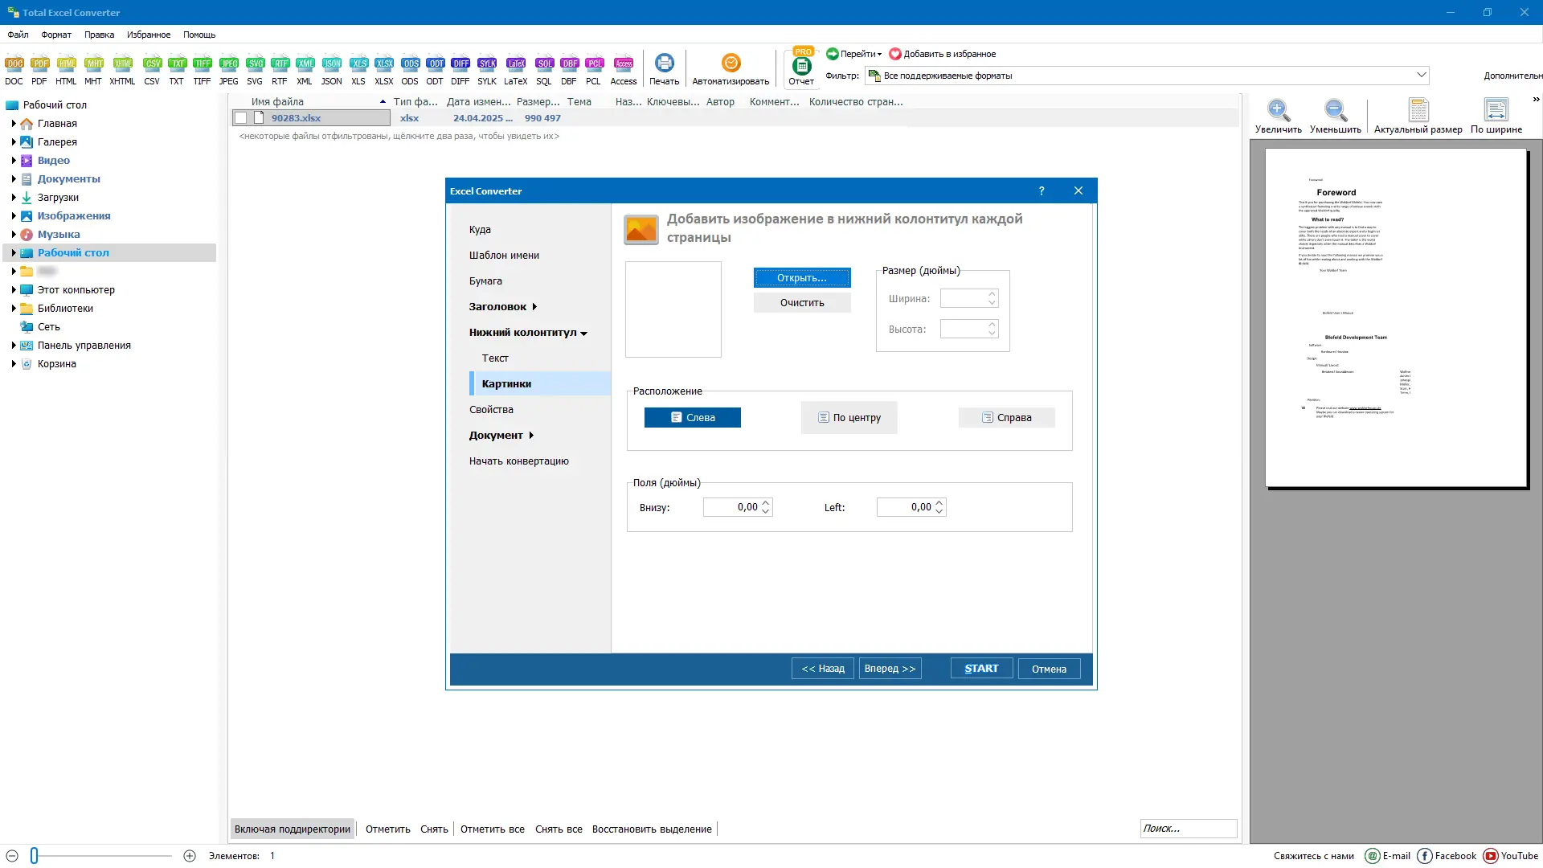
Task: Adjust the thumbnail size slider handle
Action: [x=35, y=856]
